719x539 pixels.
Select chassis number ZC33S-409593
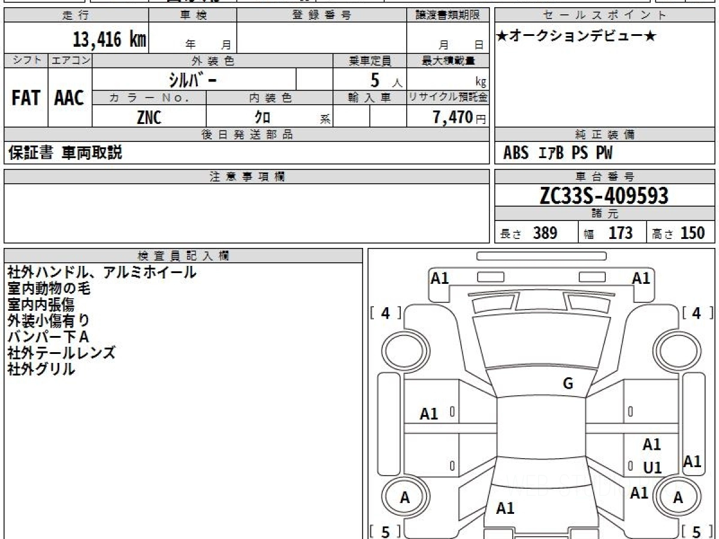(x=604, y=195)
